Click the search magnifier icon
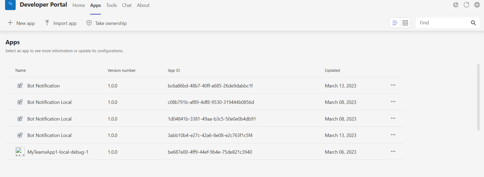This screenshot has height=177, width=484. click(473, 23)
